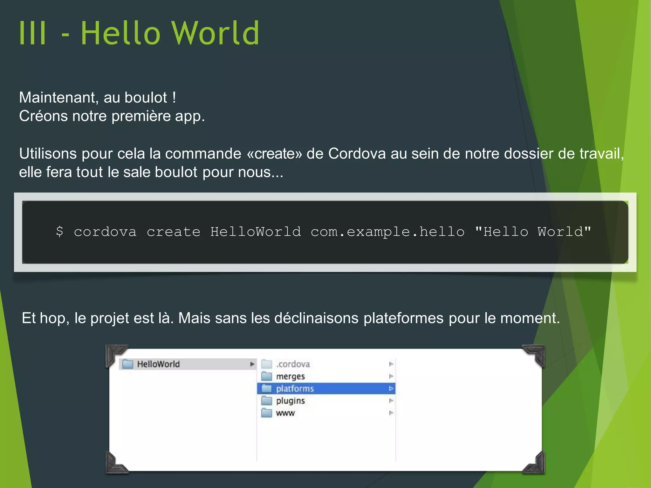
Task: Click the 'Maintenant, au boulot !' line
Action: pos(98,98)
